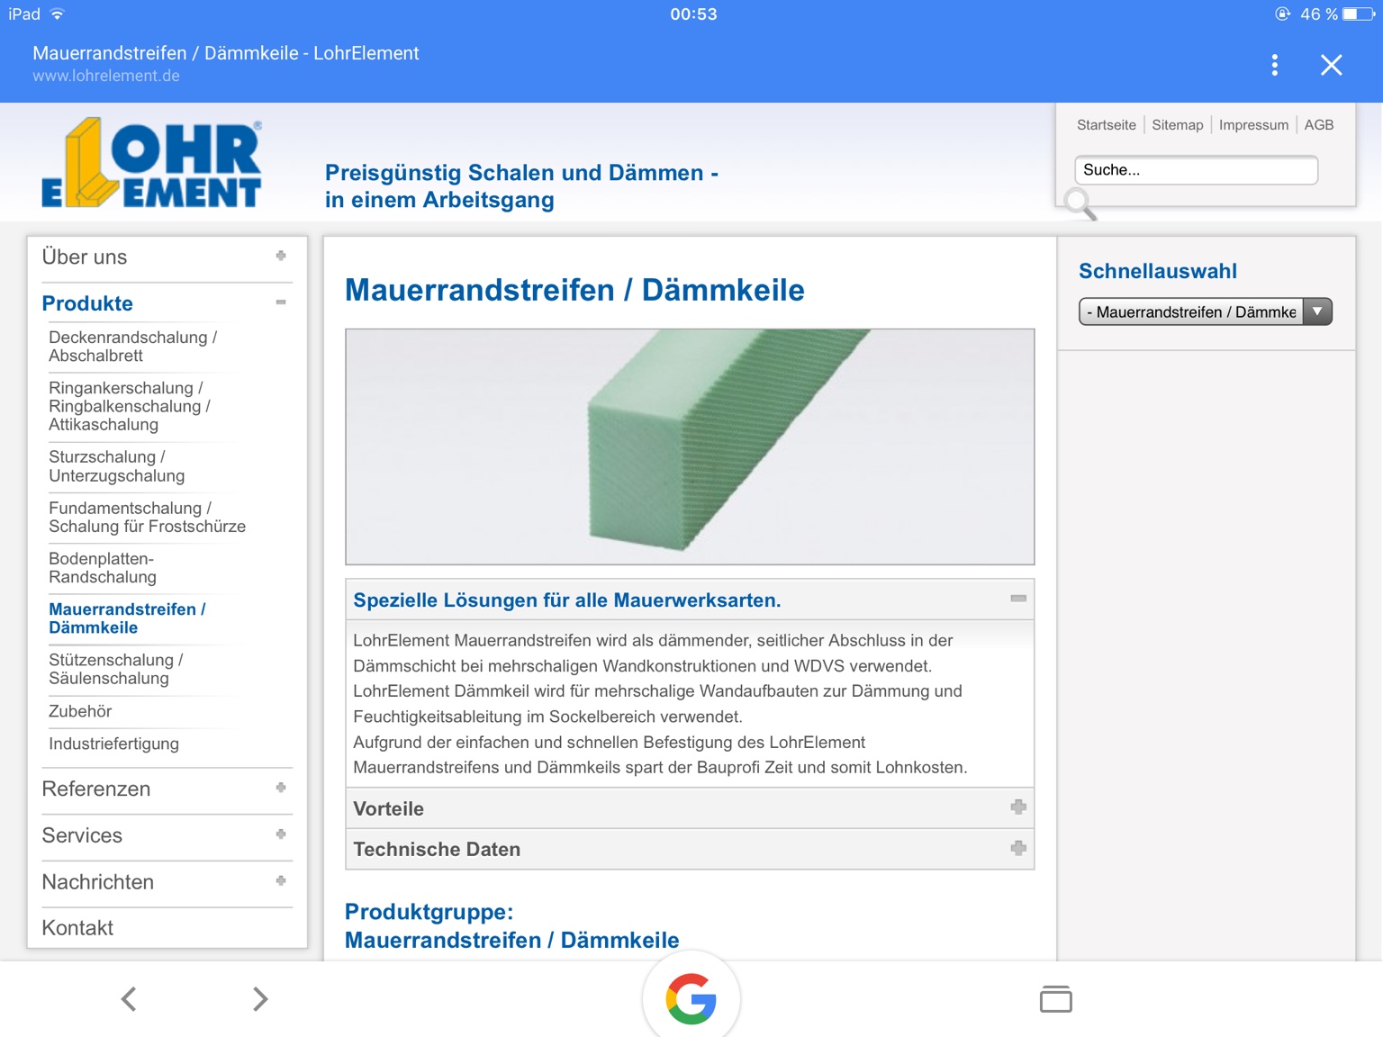The height and width of the screenshot is (1037, 1383).
Task: Open the Zubehör submenu item
Action: click(x=80, y=711)
